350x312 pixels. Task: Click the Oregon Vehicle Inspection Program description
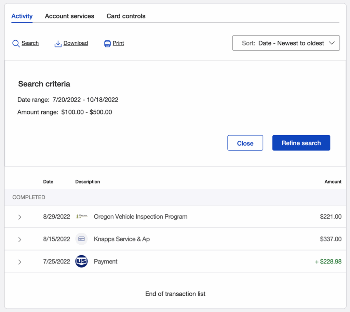coord(140,217)
